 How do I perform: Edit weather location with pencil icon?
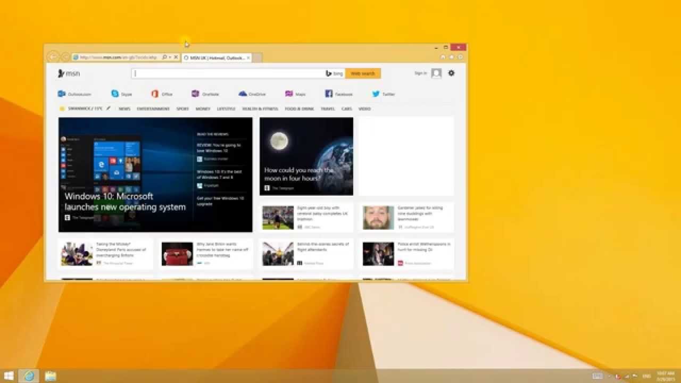(109, 109)
